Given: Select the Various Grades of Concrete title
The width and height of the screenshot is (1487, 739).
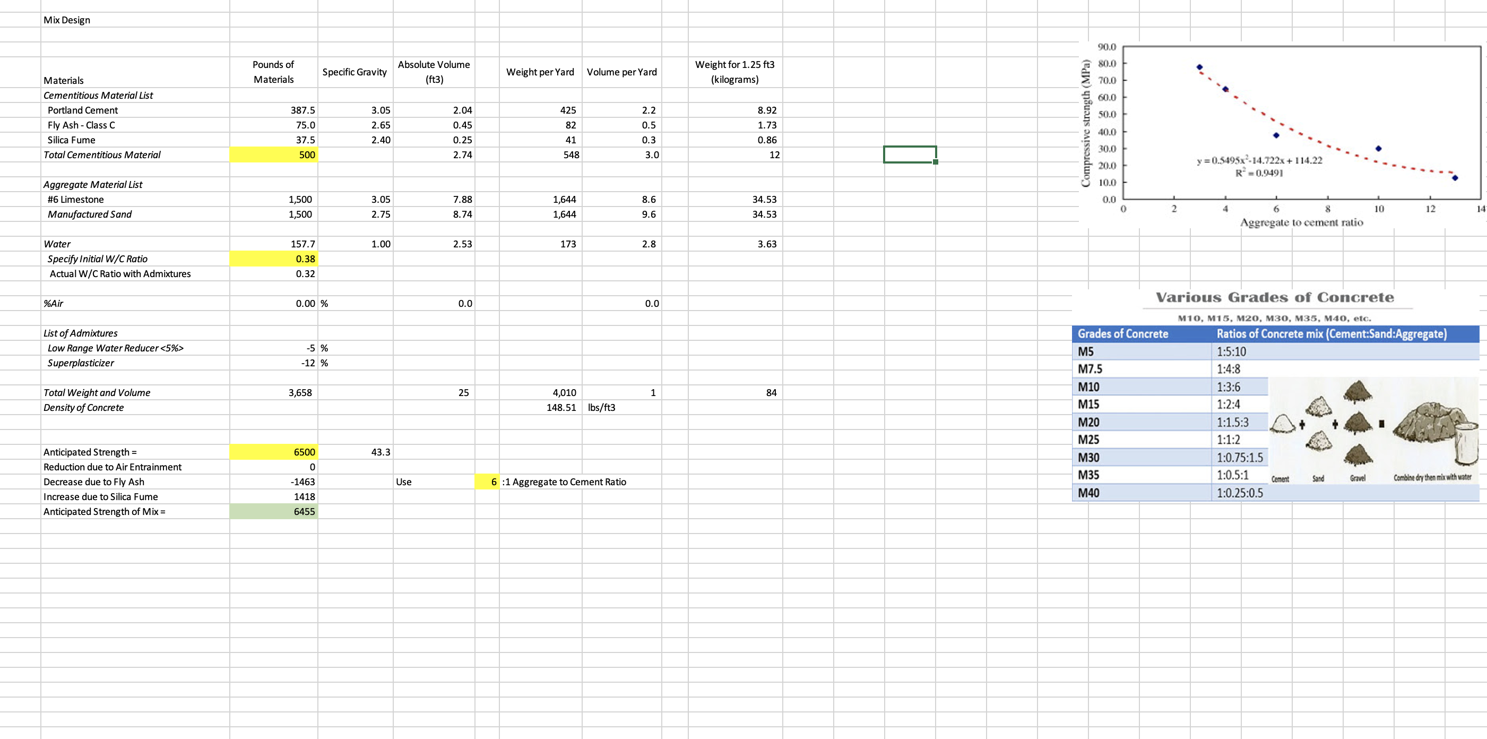Looking at the screenshot, I should click(x=1275, y=297).
